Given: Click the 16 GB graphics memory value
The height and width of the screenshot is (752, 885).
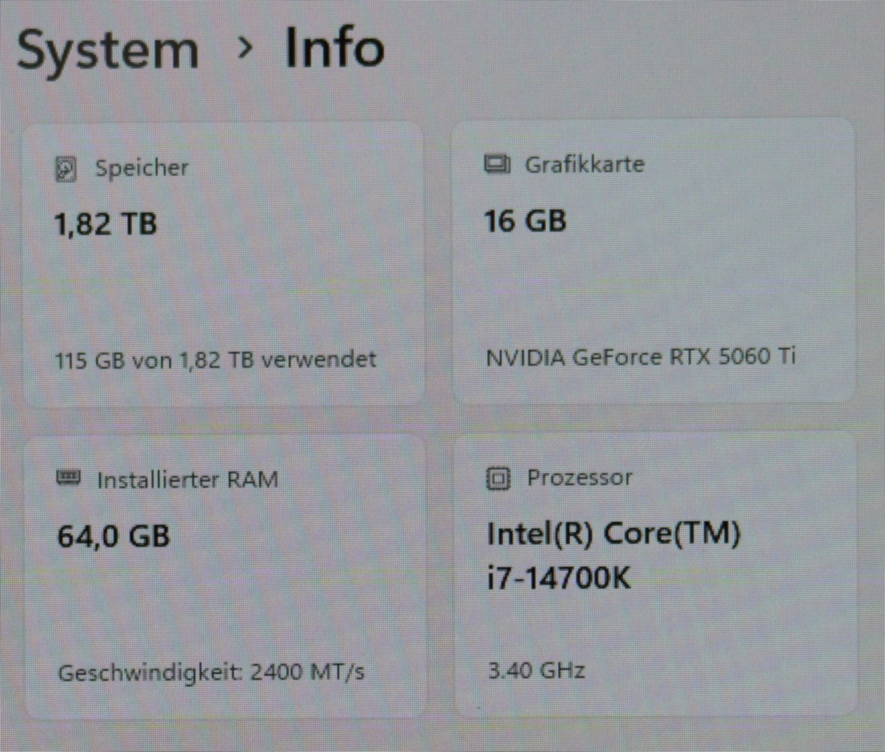Looking at the screenshot, I should pos(525,221).
